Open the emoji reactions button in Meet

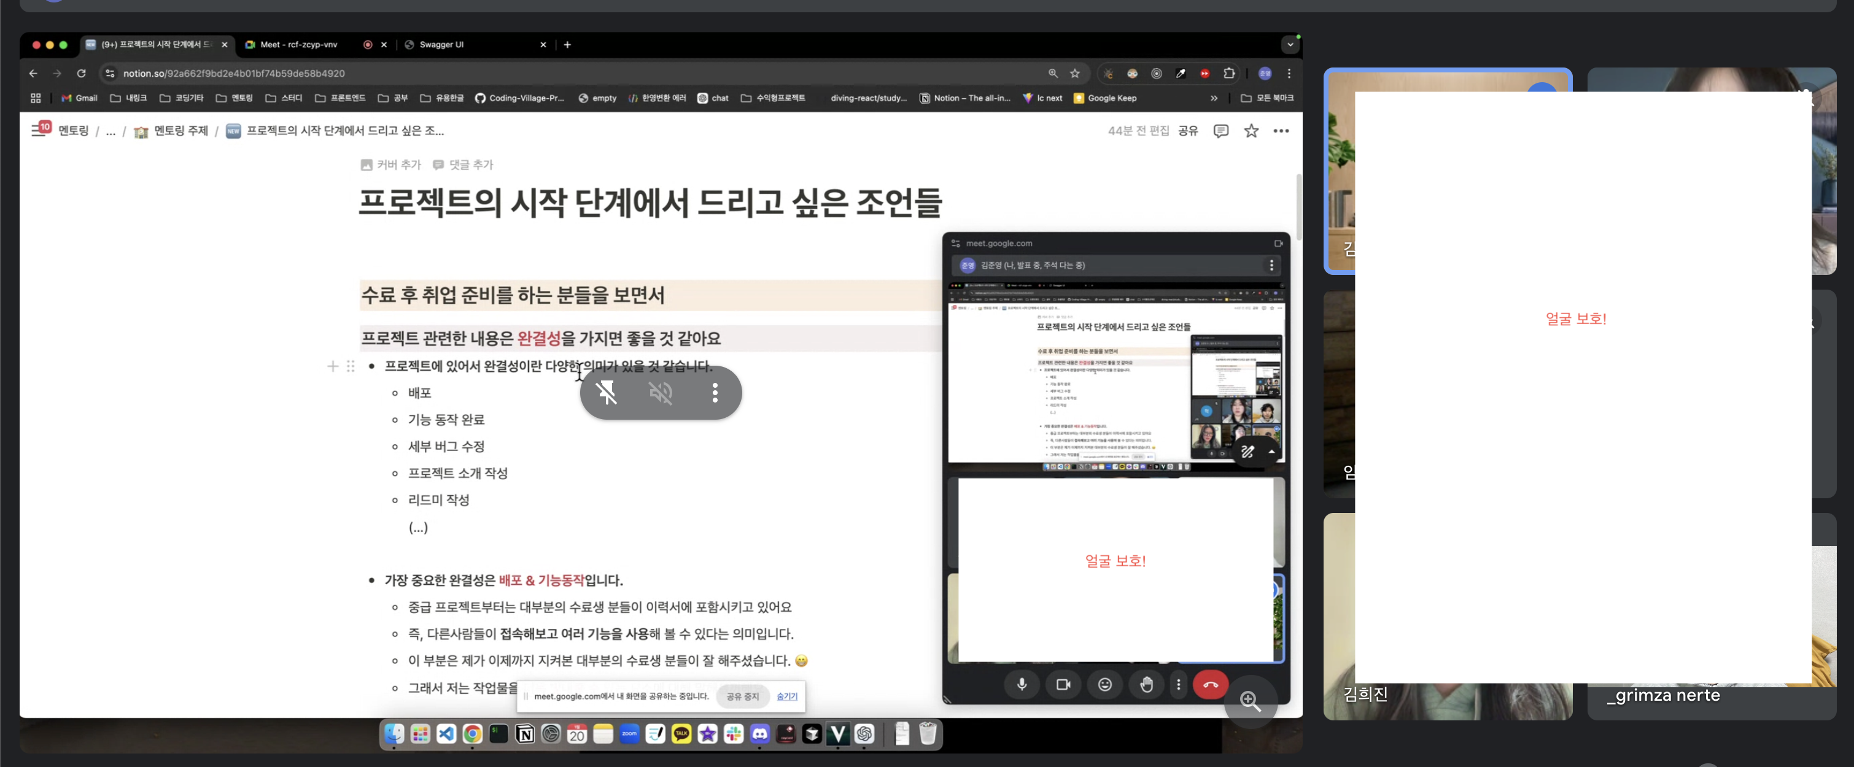click(x=1104, y=684)
